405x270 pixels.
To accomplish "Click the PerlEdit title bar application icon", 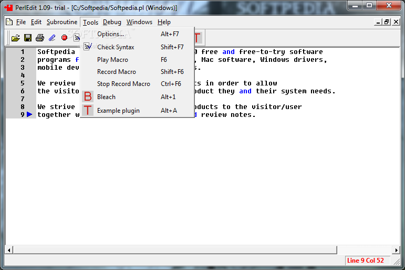I will pyautogui.click(x=8, y=7).
